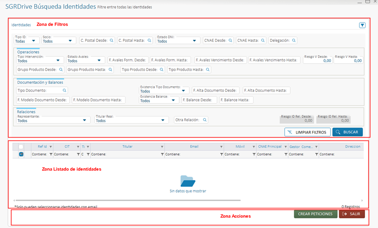Click Otra Relación search icon
Screen dimensions: 378x228
(x=205, y=120)
